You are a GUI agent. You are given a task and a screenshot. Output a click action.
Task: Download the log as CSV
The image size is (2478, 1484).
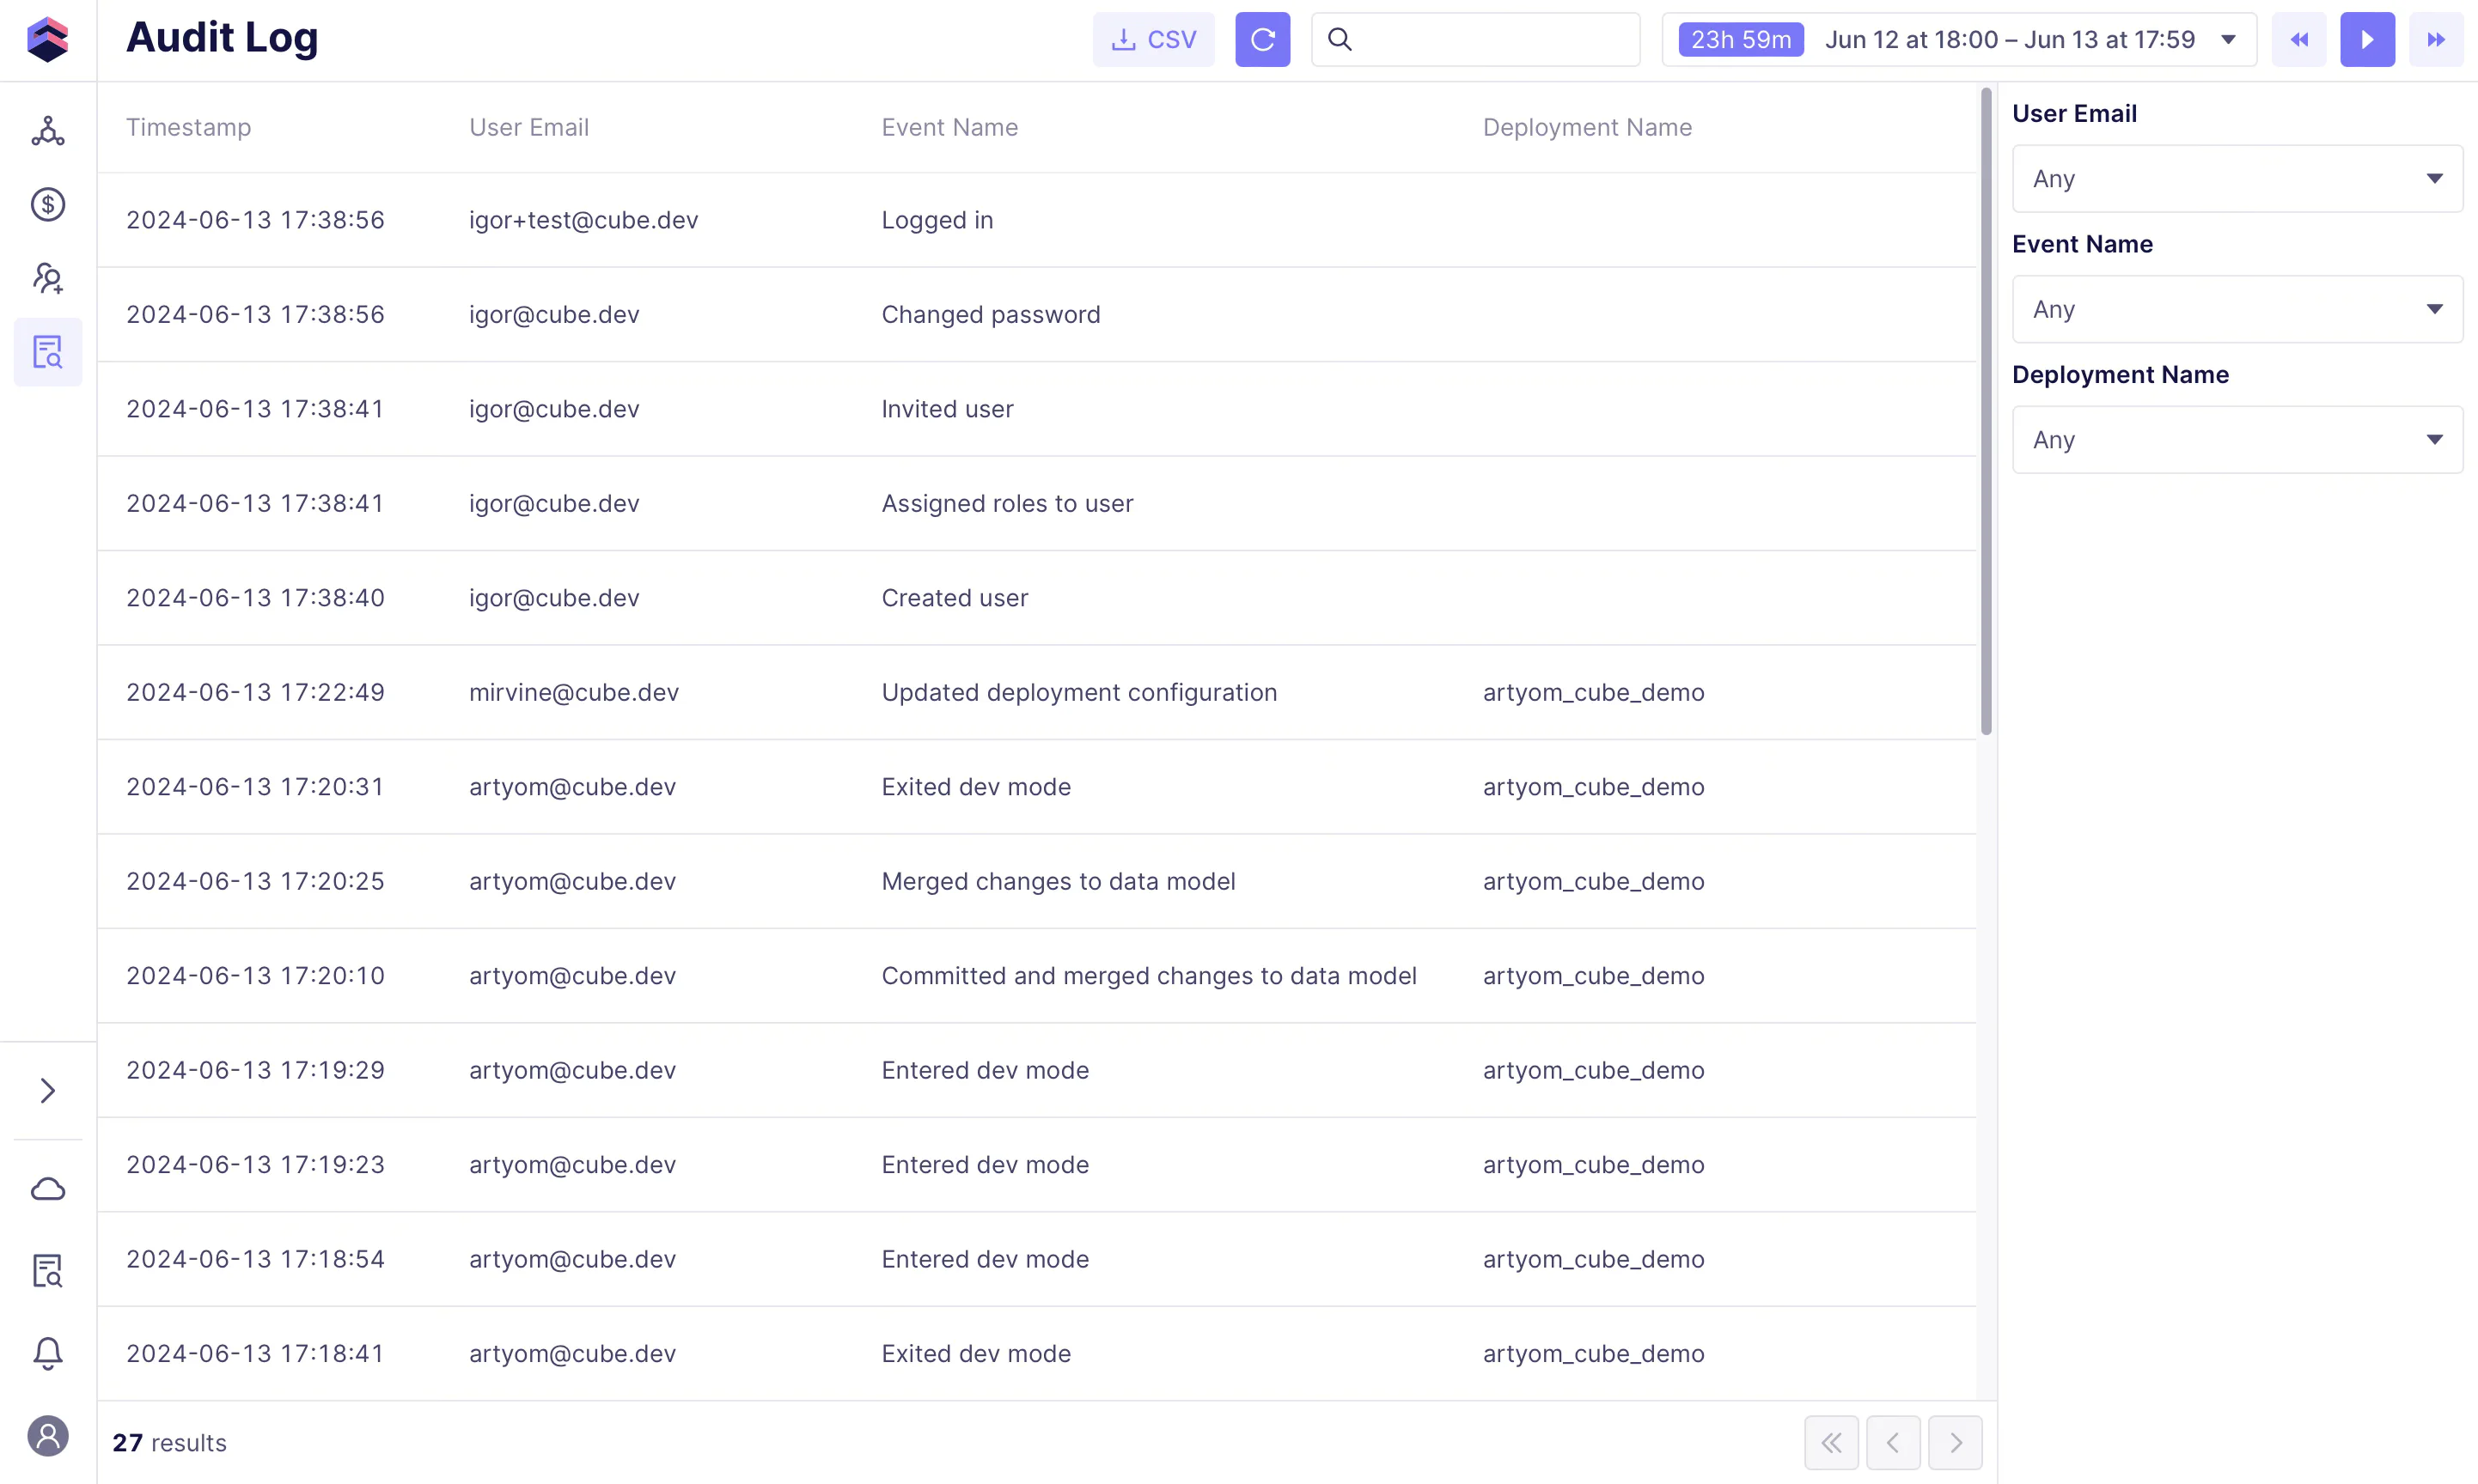point(1152,40)
